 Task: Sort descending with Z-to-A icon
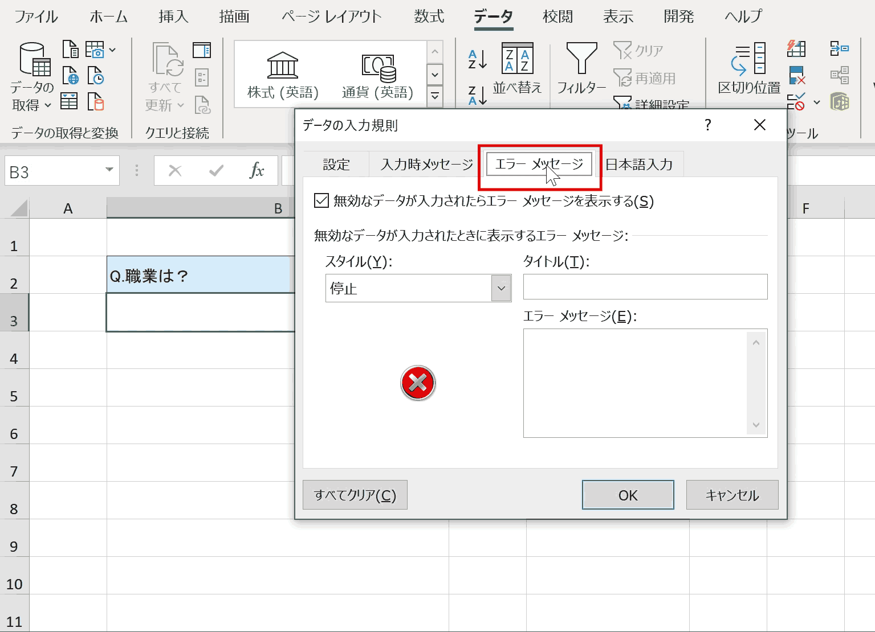coord(477,95)
